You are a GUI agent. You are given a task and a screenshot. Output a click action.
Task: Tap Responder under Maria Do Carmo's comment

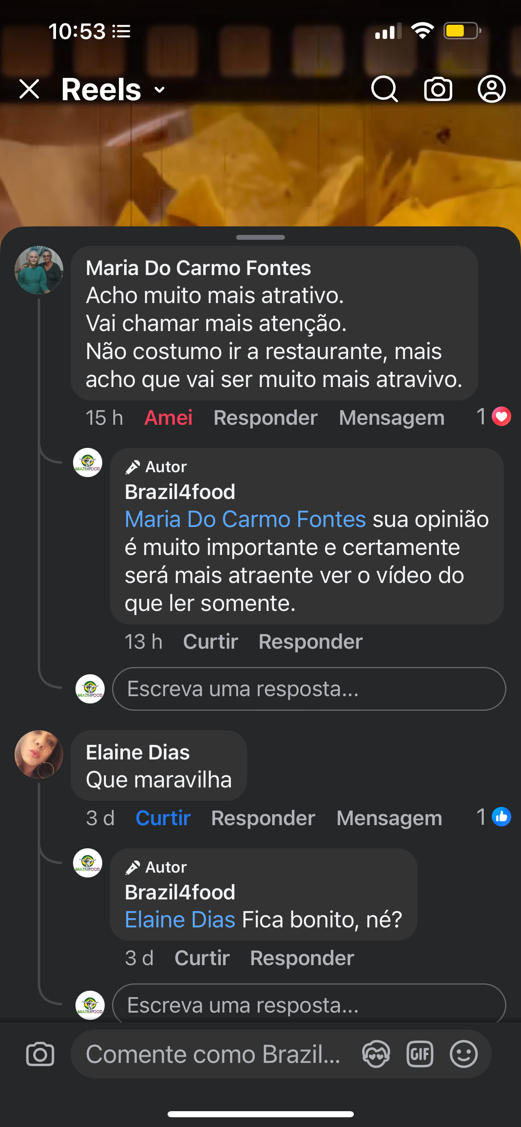(265, 418)
